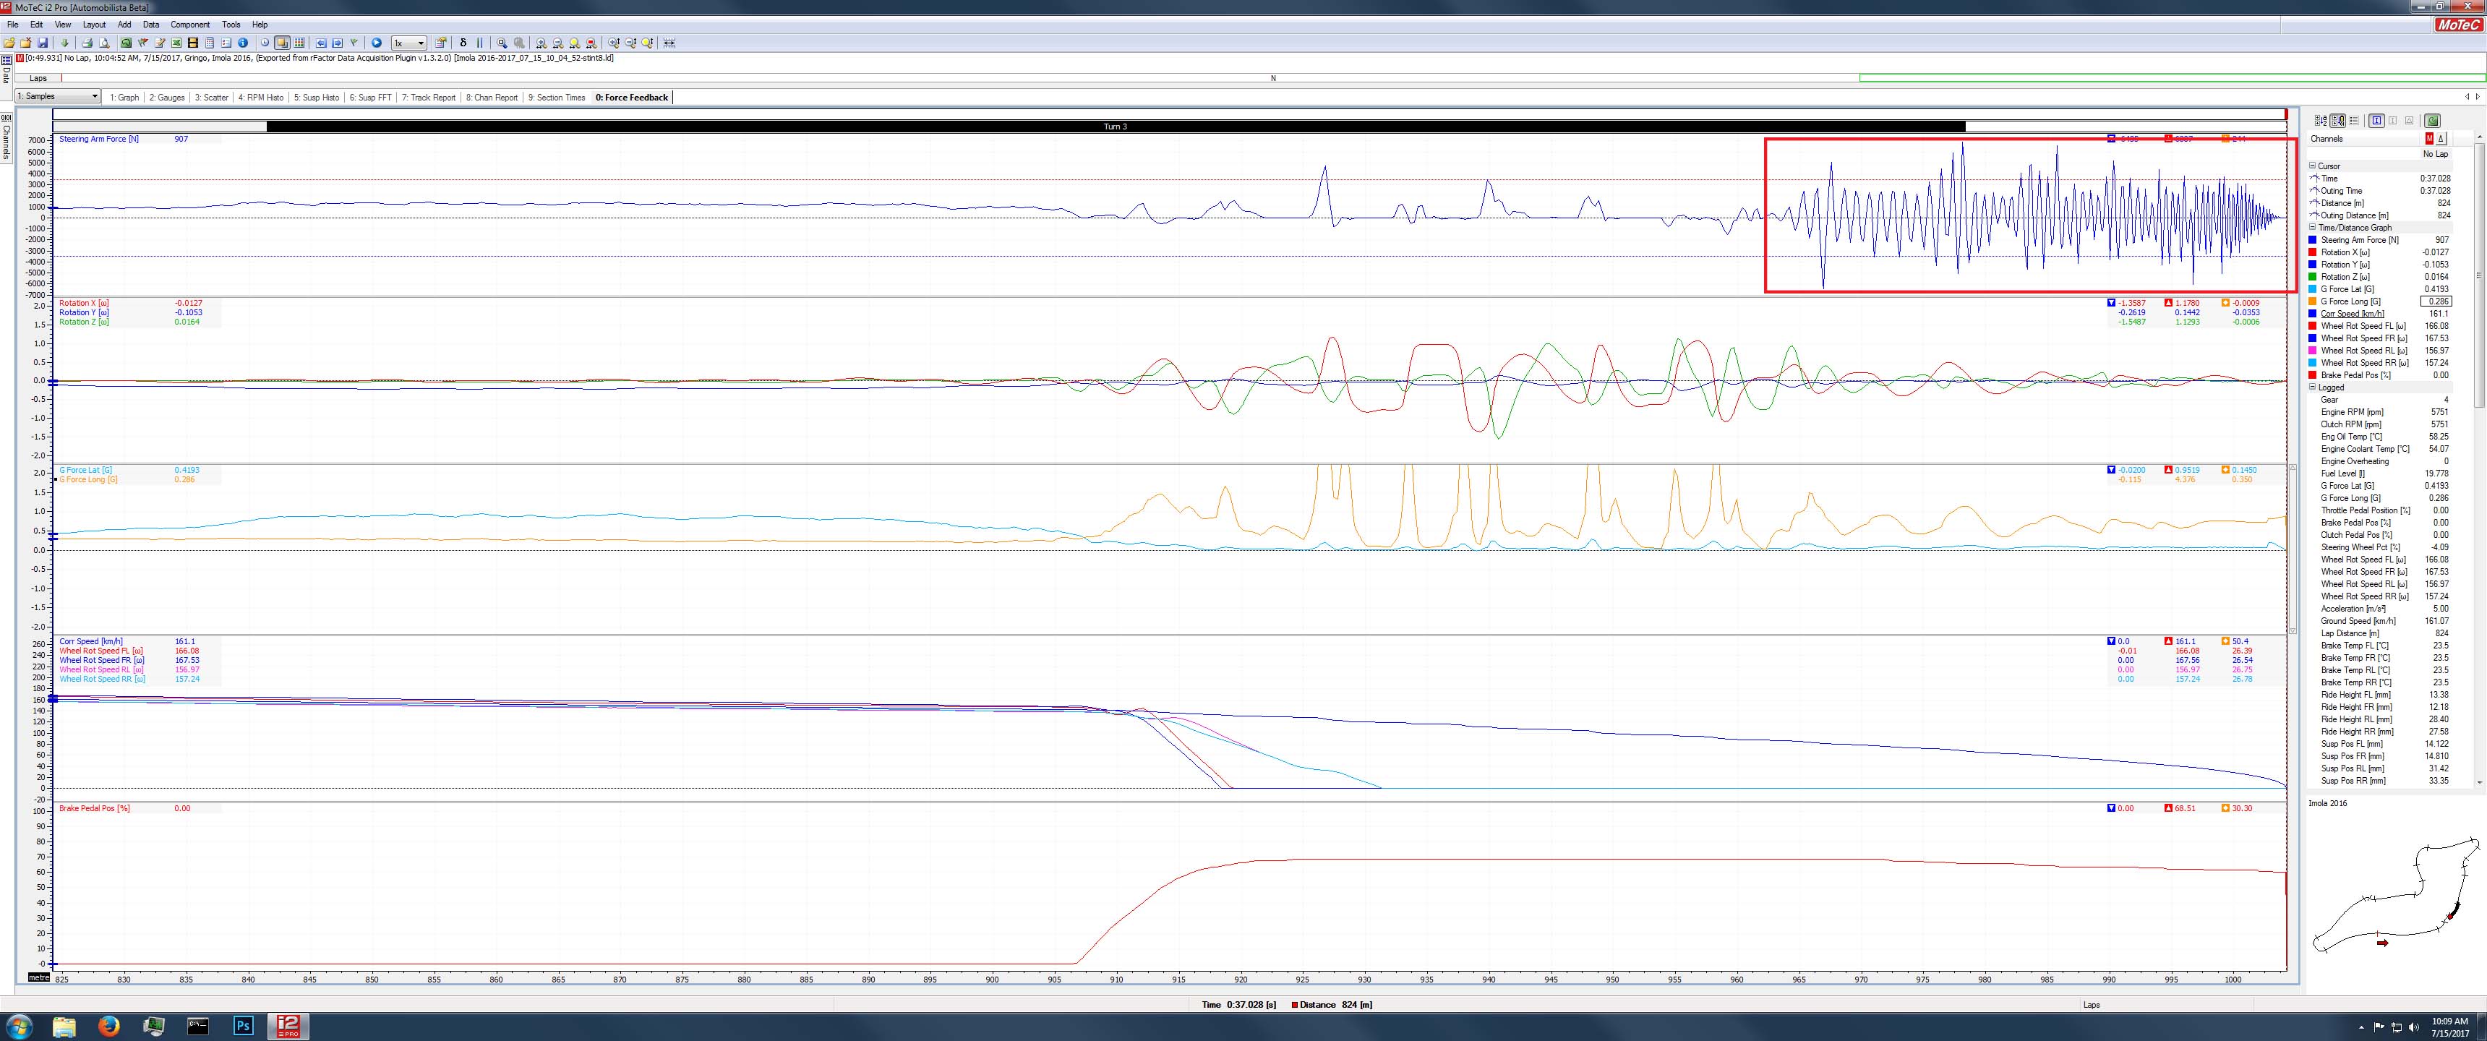Open the Windows Start menu
2487x1041 pixels.
20,1026
